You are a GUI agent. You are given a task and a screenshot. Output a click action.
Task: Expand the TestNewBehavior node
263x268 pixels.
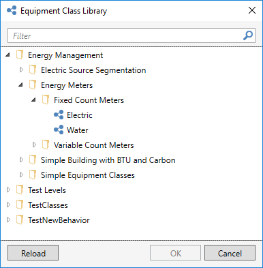tap(8, 220)
